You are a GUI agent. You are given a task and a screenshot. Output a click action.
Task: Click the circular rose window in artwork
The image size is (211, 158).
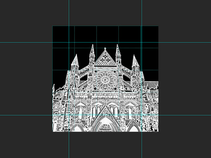105,80
